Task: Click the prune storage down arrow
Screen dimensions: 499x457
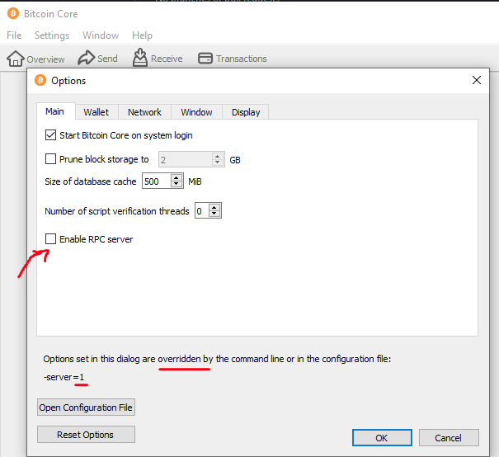Action: (x=218, y=163)
